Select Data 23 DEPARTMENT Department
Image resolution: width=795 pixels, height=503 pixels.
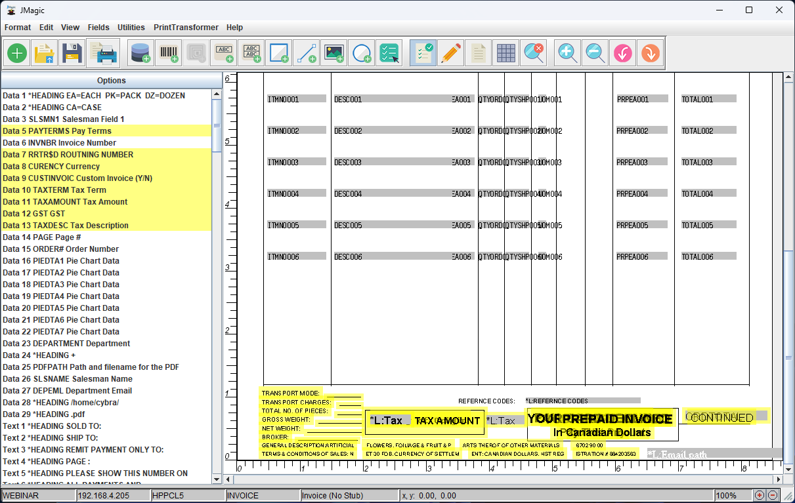pos(106,344)
